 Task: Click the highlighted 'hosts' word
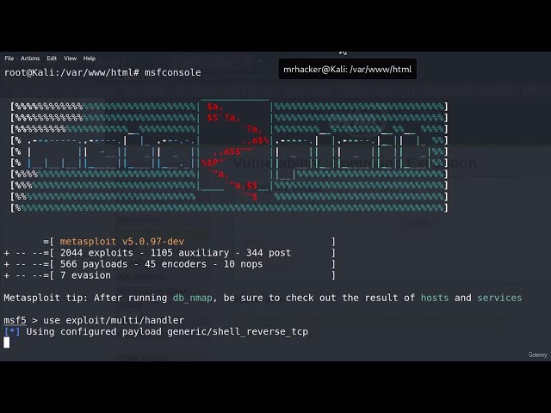click(435, 298)
